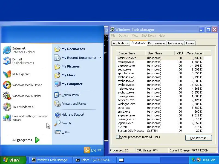The image size is (219, 164).
Task: Click the taskbar clock showing 10:32 AM
Action: pos(209,160)
